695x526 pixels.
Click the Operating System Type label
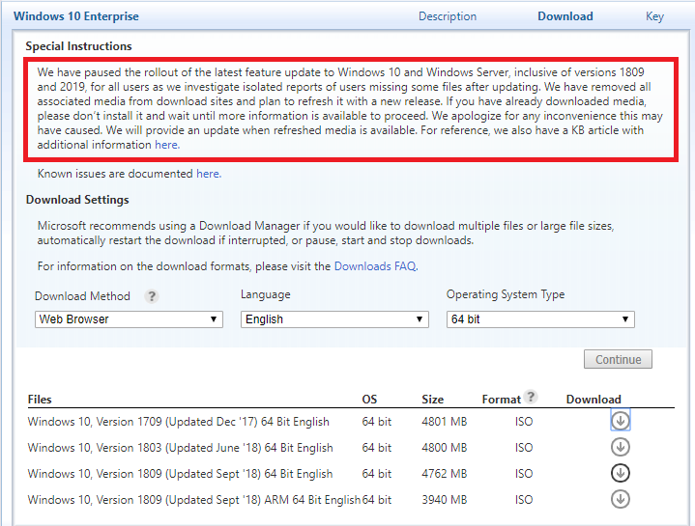506,294
